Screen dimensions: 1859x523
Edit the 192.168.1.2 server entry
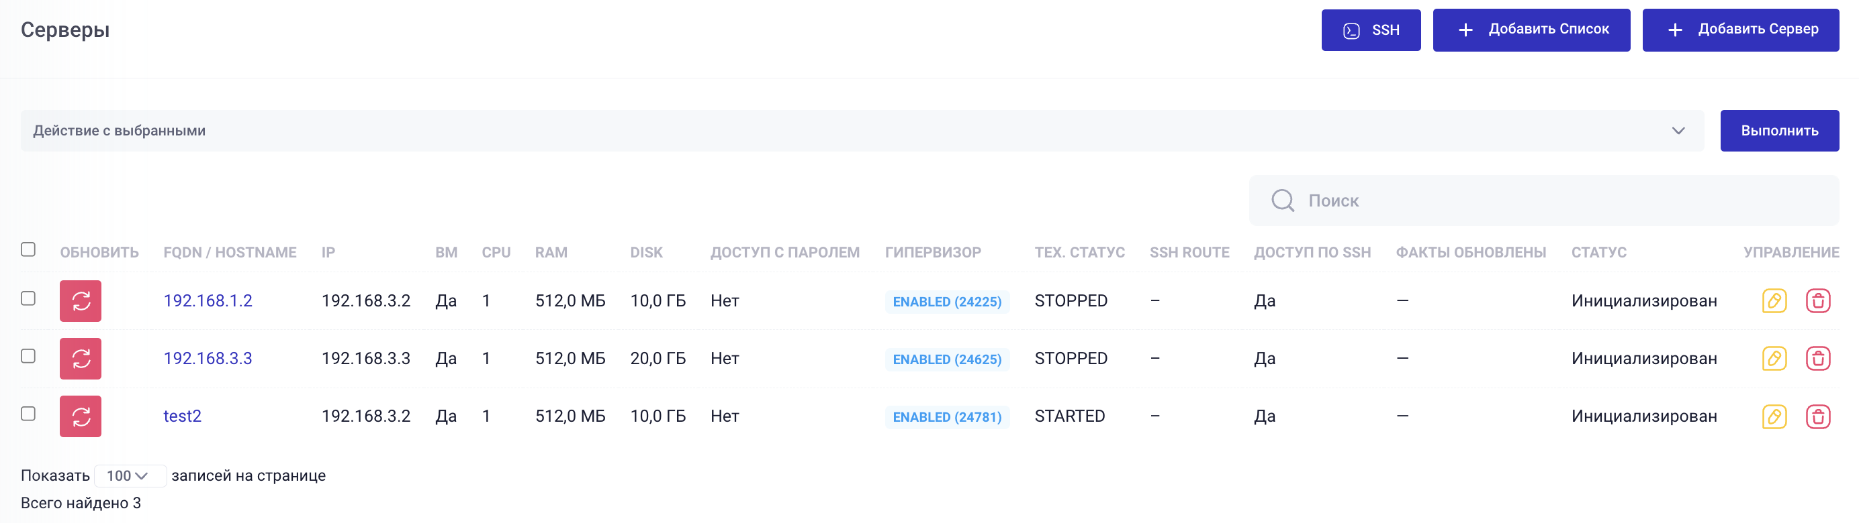pyautogui.click(x=1774, y=300)
